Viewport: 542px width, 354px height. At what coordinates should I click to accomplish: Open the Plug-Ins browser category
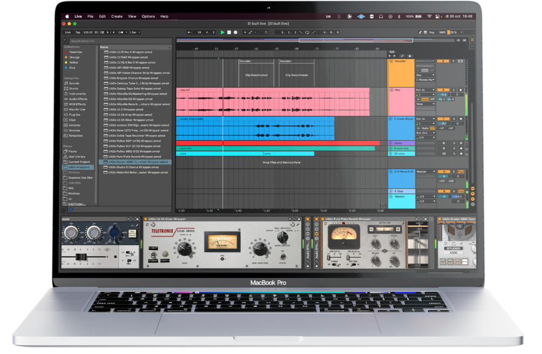pos(74,115)
